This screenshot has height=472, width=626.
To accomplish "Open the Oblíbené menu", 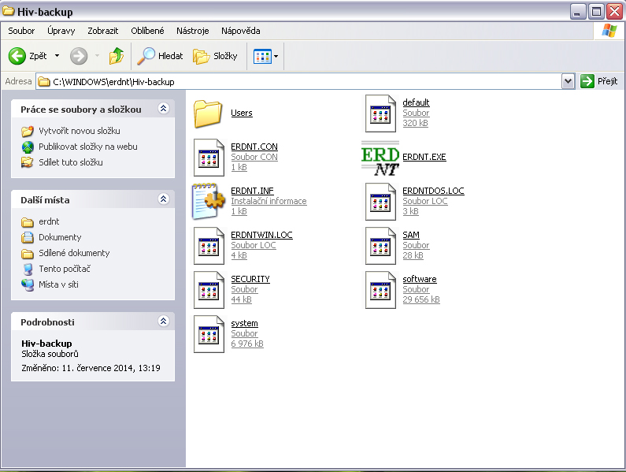I will tap(147, 31).
